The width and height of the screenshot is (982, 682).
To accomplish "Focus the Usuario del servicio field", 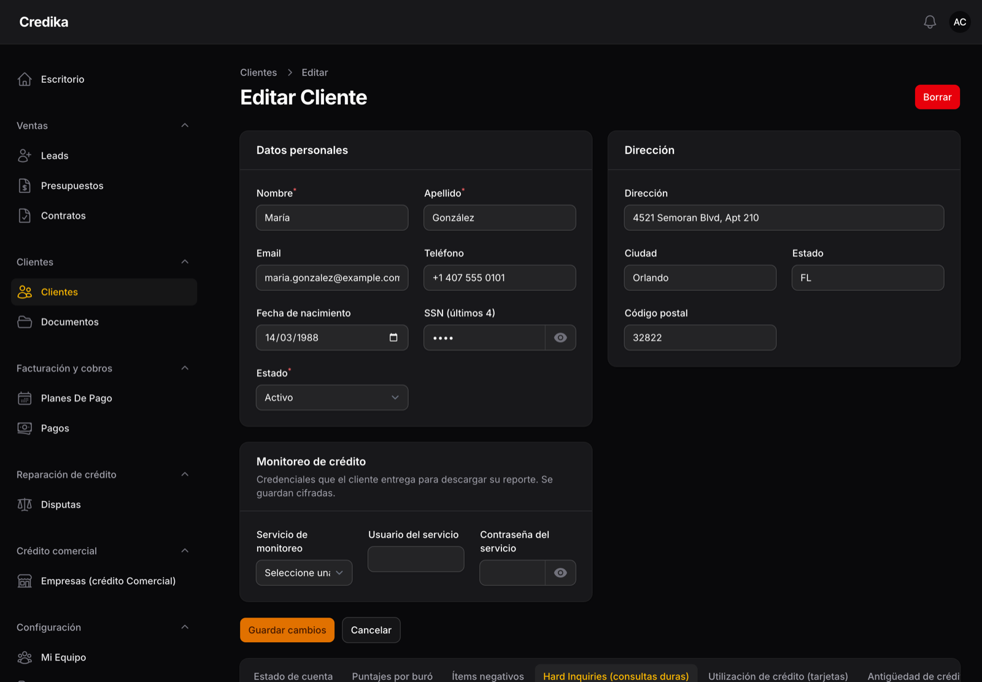I will pyautogui.click(x=416, y=559).
